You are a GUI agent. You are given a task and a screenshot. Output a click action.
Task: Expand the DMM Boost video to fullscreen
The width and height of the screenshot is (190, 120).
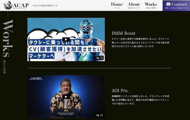point(101,58)
